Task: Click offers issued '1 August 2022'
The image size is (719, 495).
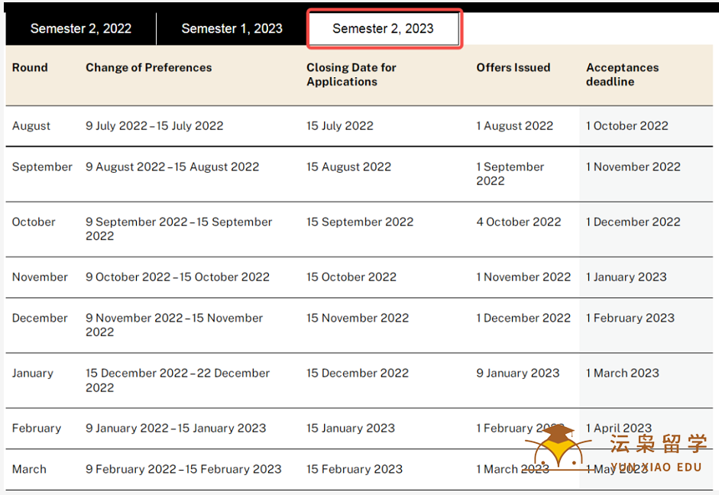Action: (x=514, y=125)
